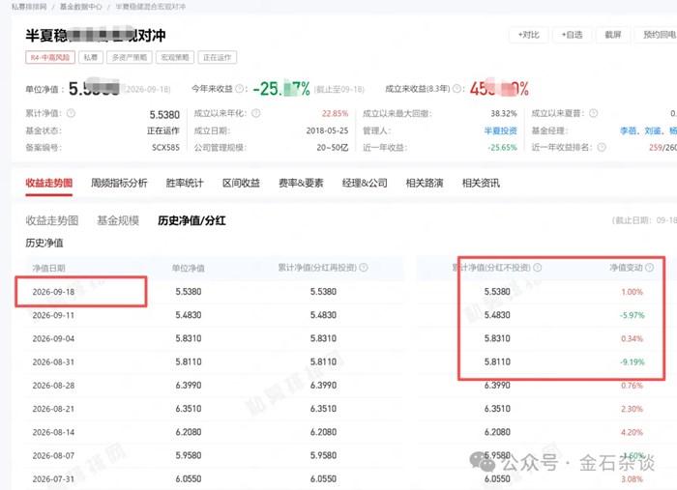Click 净值变动 value -5.97%
This screenshot has width=677, height=490.
click(633, 315)
